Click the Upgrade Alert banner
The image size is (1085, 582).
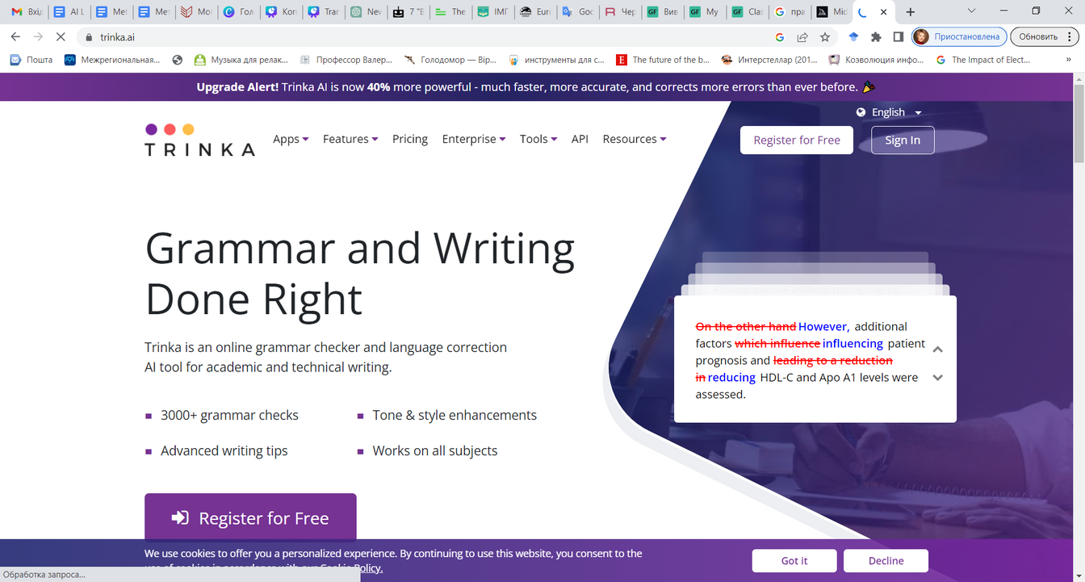[x=536, y=87]
